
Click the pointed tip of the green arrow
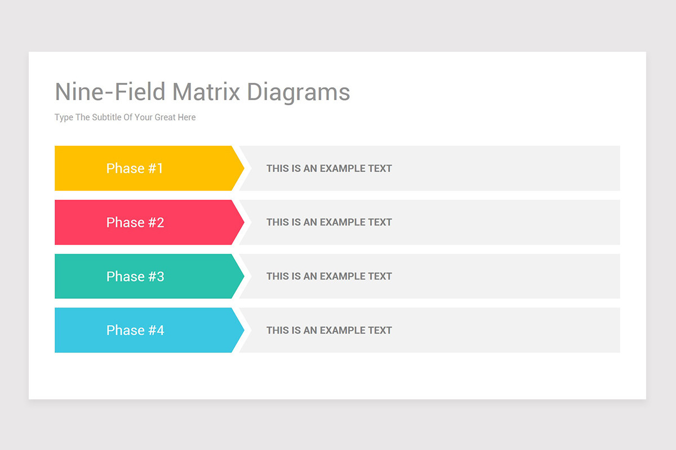coord(241,276)
